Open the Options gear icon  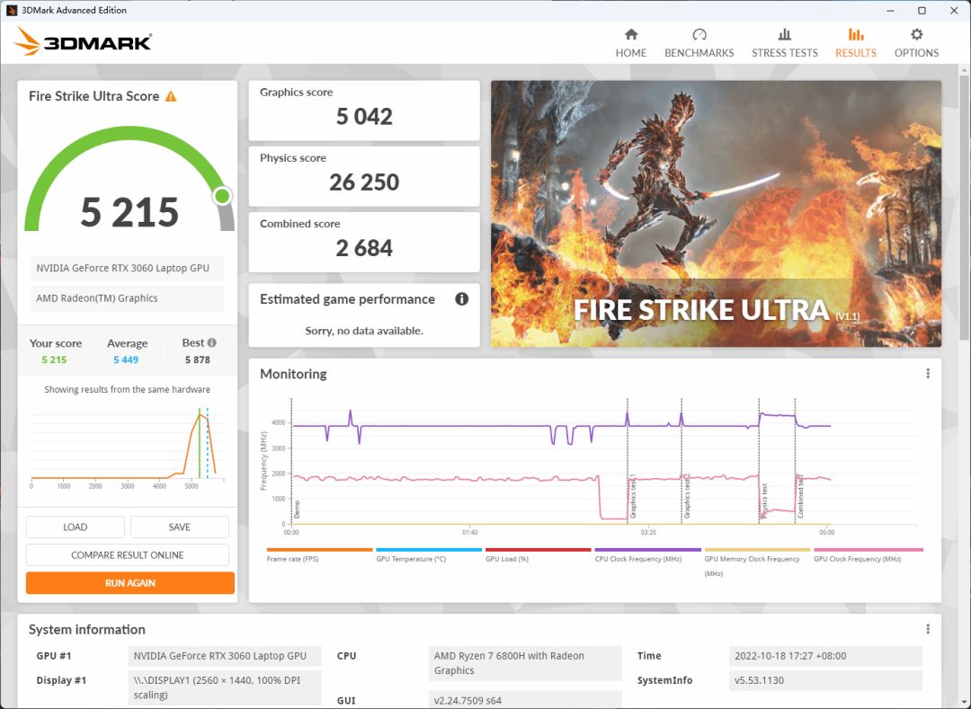[x=916, y=35]
